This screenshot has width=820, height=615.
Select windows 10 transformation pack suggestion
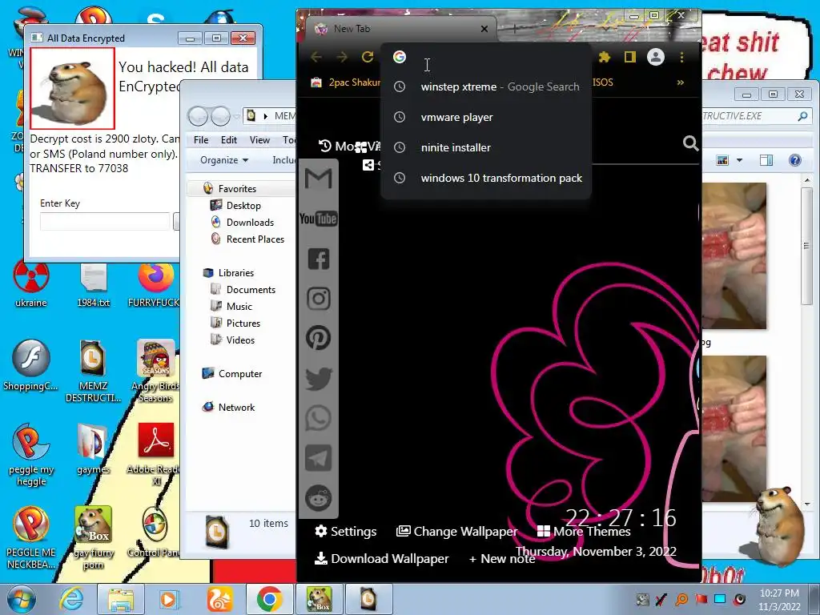point(486,178)
